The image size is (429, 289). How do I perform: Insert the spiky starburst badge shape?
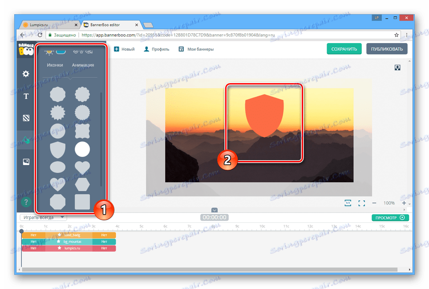tap(58, 112)
